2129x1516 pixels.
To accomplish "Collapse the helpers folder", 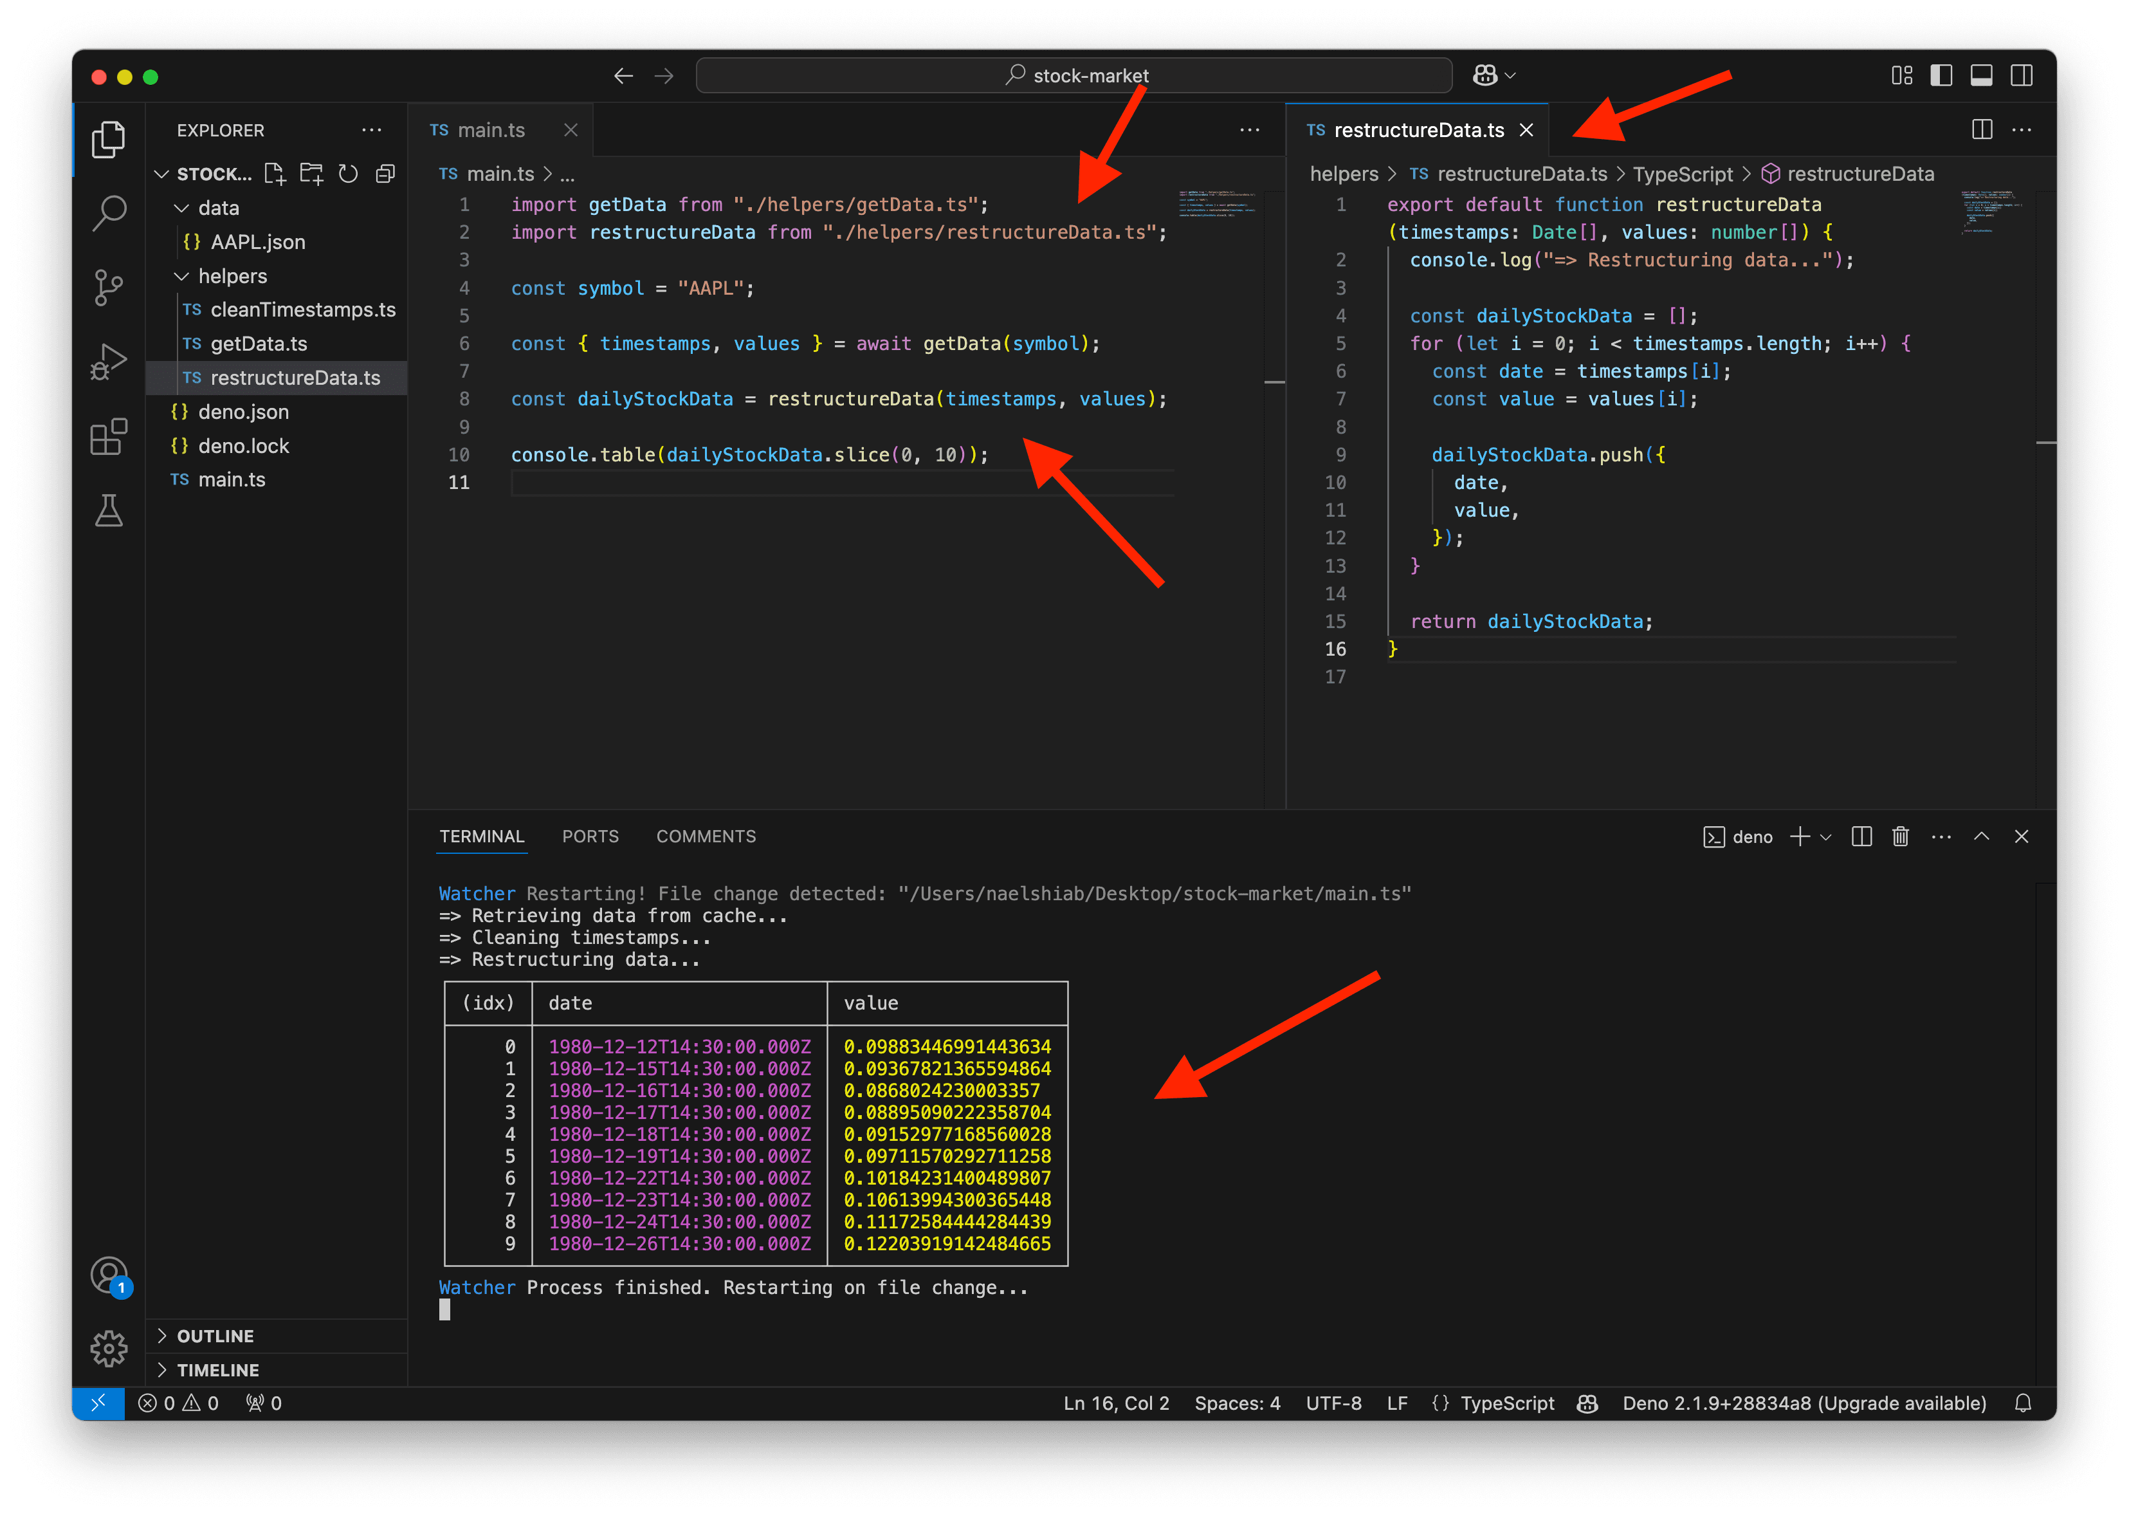I will click(182, 276).
